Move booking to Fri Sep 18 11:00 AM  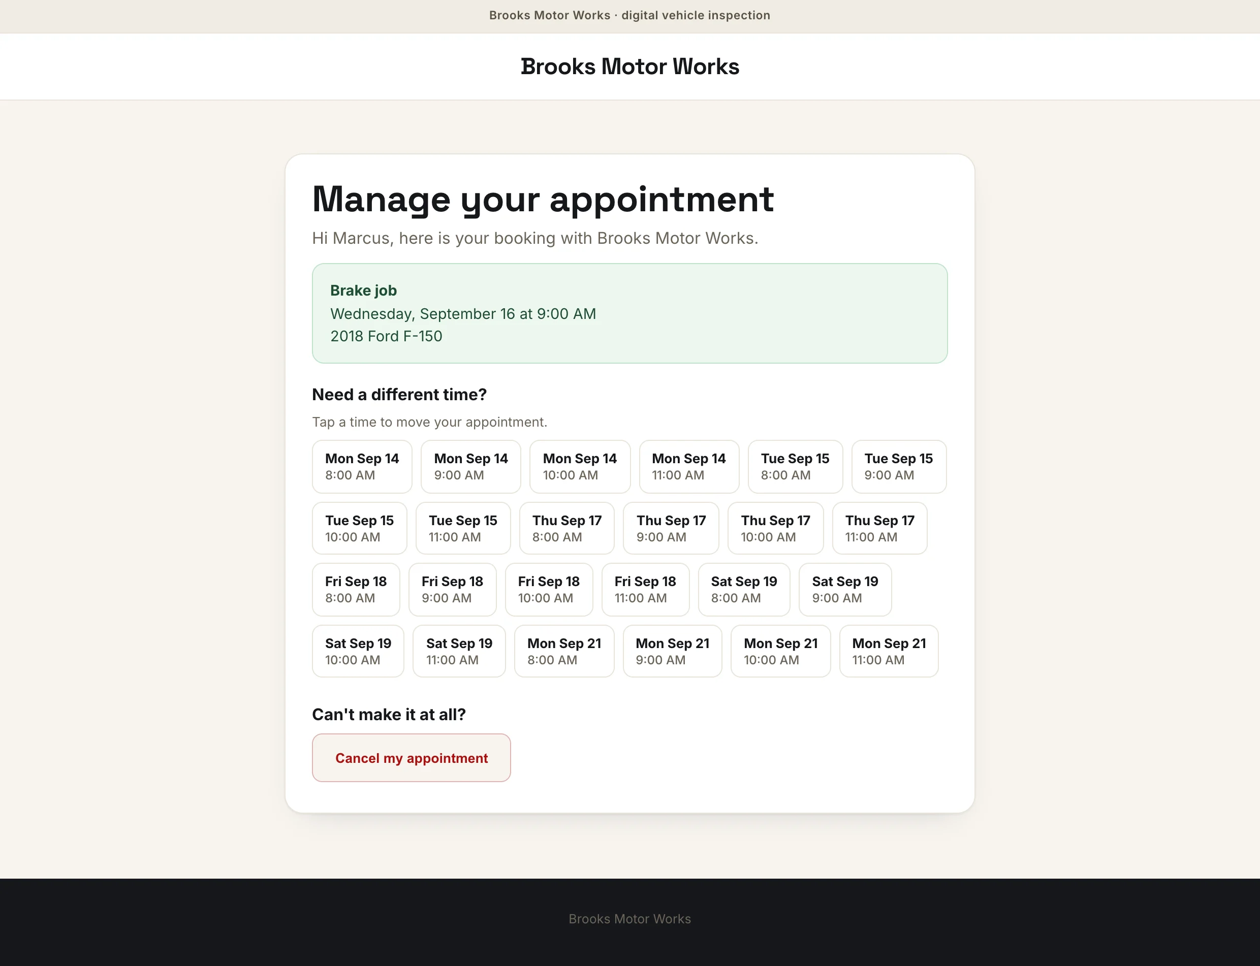(645, 589)
